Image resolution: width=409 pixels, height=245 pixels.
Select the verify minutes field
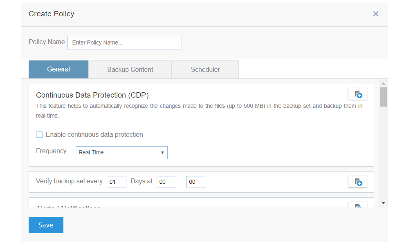tap(196, 182)
